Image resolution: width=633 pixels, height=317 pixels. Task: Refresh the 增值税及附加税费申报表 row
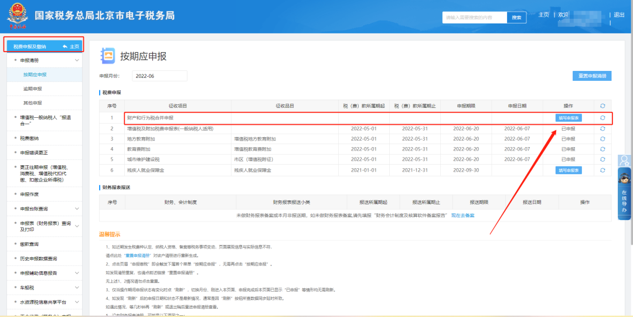click(x=603, y=128)
